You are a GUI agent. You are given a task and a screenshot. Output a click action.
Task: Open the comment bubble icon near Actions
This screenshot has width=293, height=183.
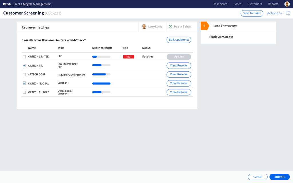(288, 13)
